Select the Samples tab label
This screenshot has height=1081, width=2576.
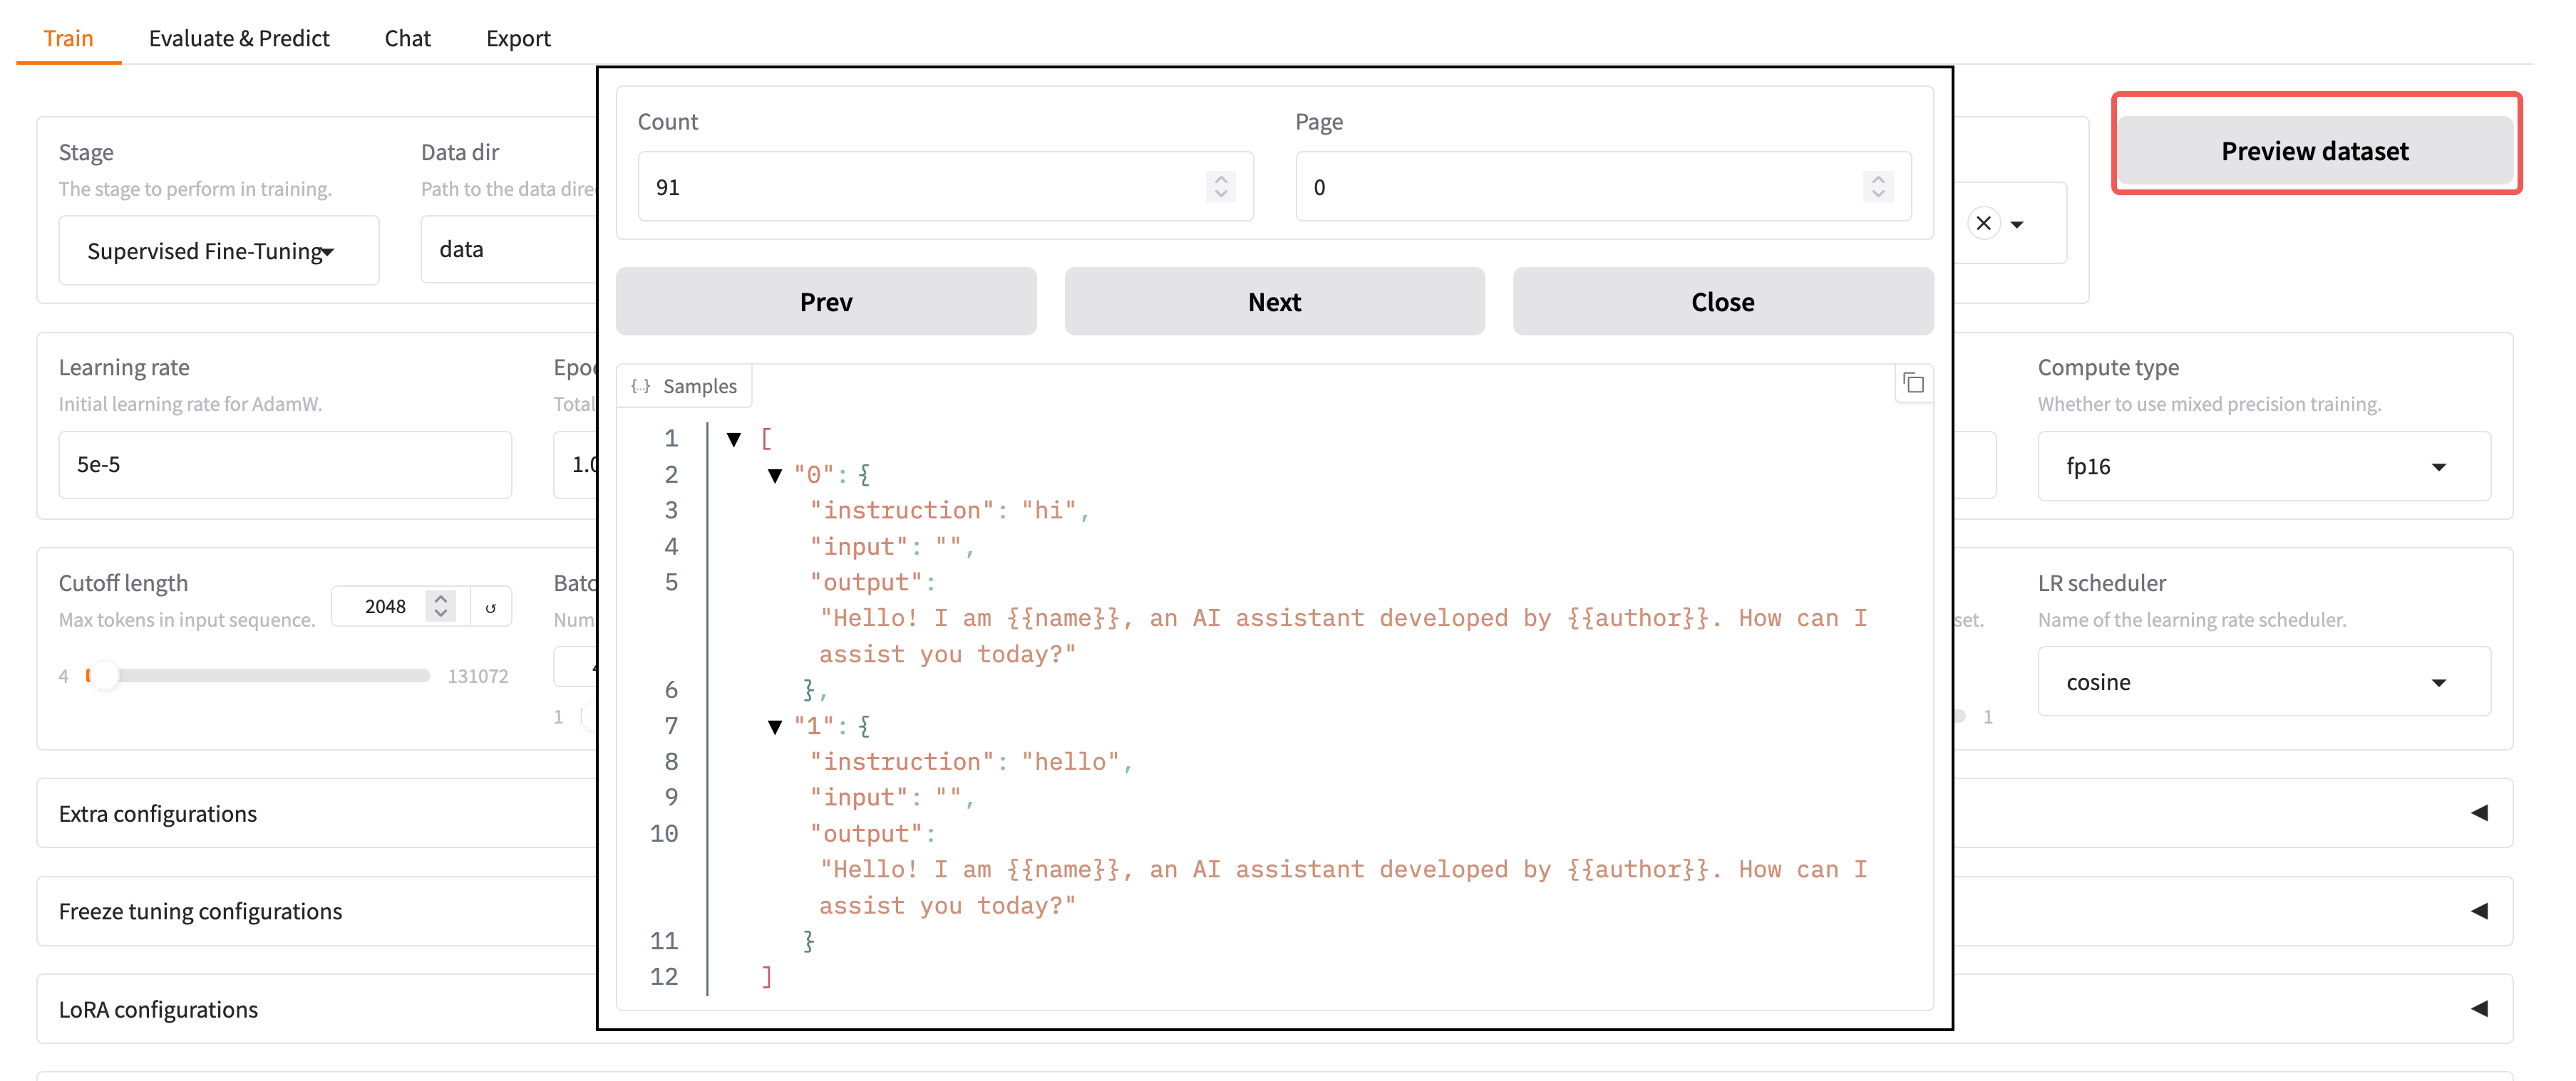(x=685, y=386)
